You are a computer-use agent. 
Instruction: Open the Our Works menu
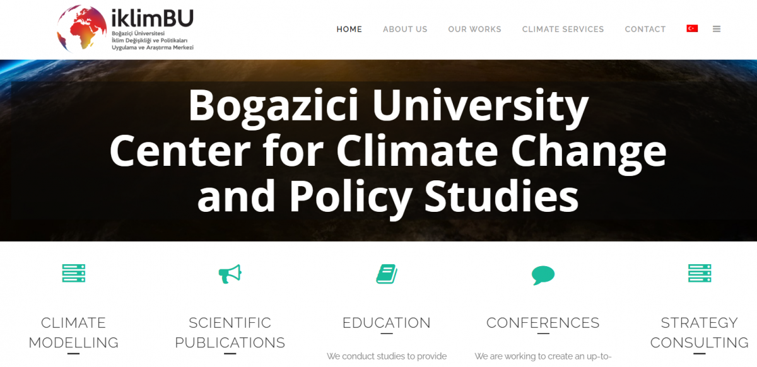(x=474, y=30)
